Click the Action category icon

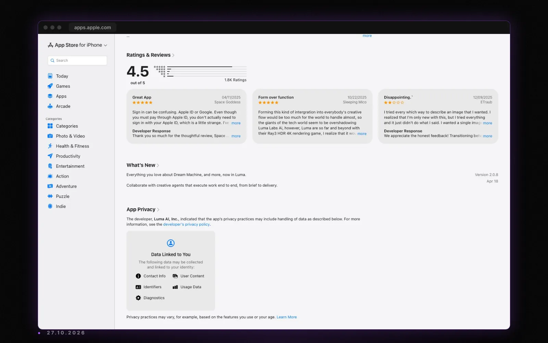click(x=50, y=176)
